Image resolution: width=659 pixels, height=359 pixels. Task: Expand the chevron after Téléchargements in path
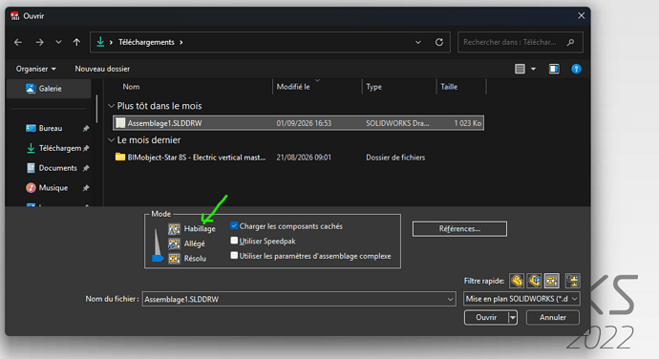[x=181, y=42]
